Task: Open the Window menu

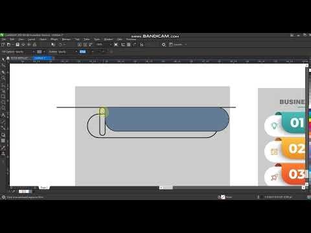Action: pyautogui.click(x=108, y=39)
